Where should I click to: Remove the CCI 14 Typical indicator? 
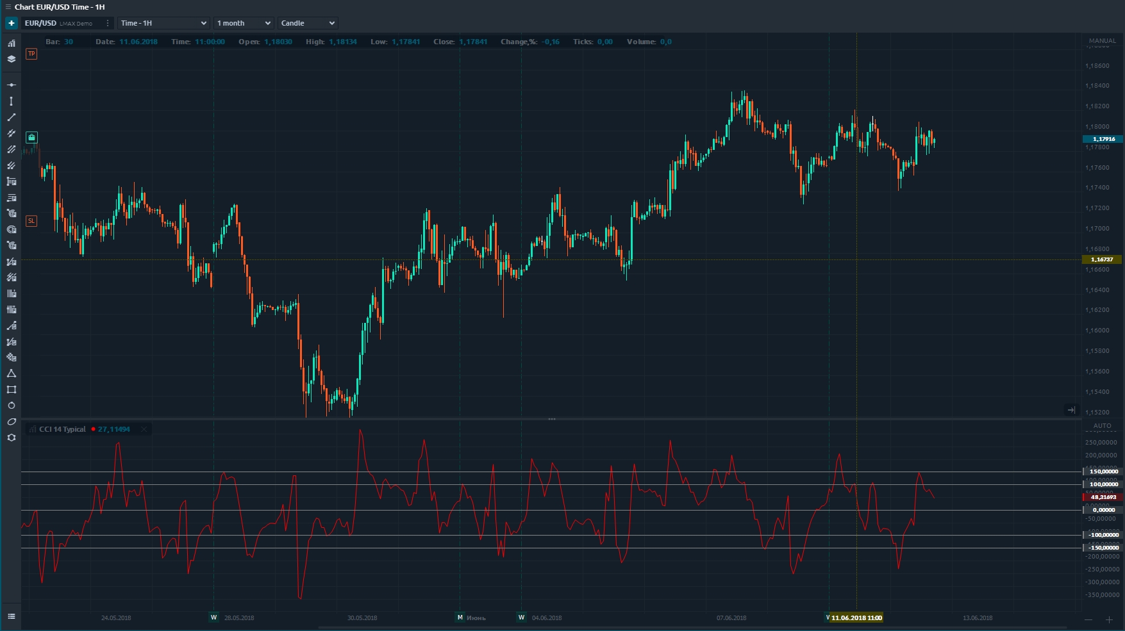[x=144, y=429]
